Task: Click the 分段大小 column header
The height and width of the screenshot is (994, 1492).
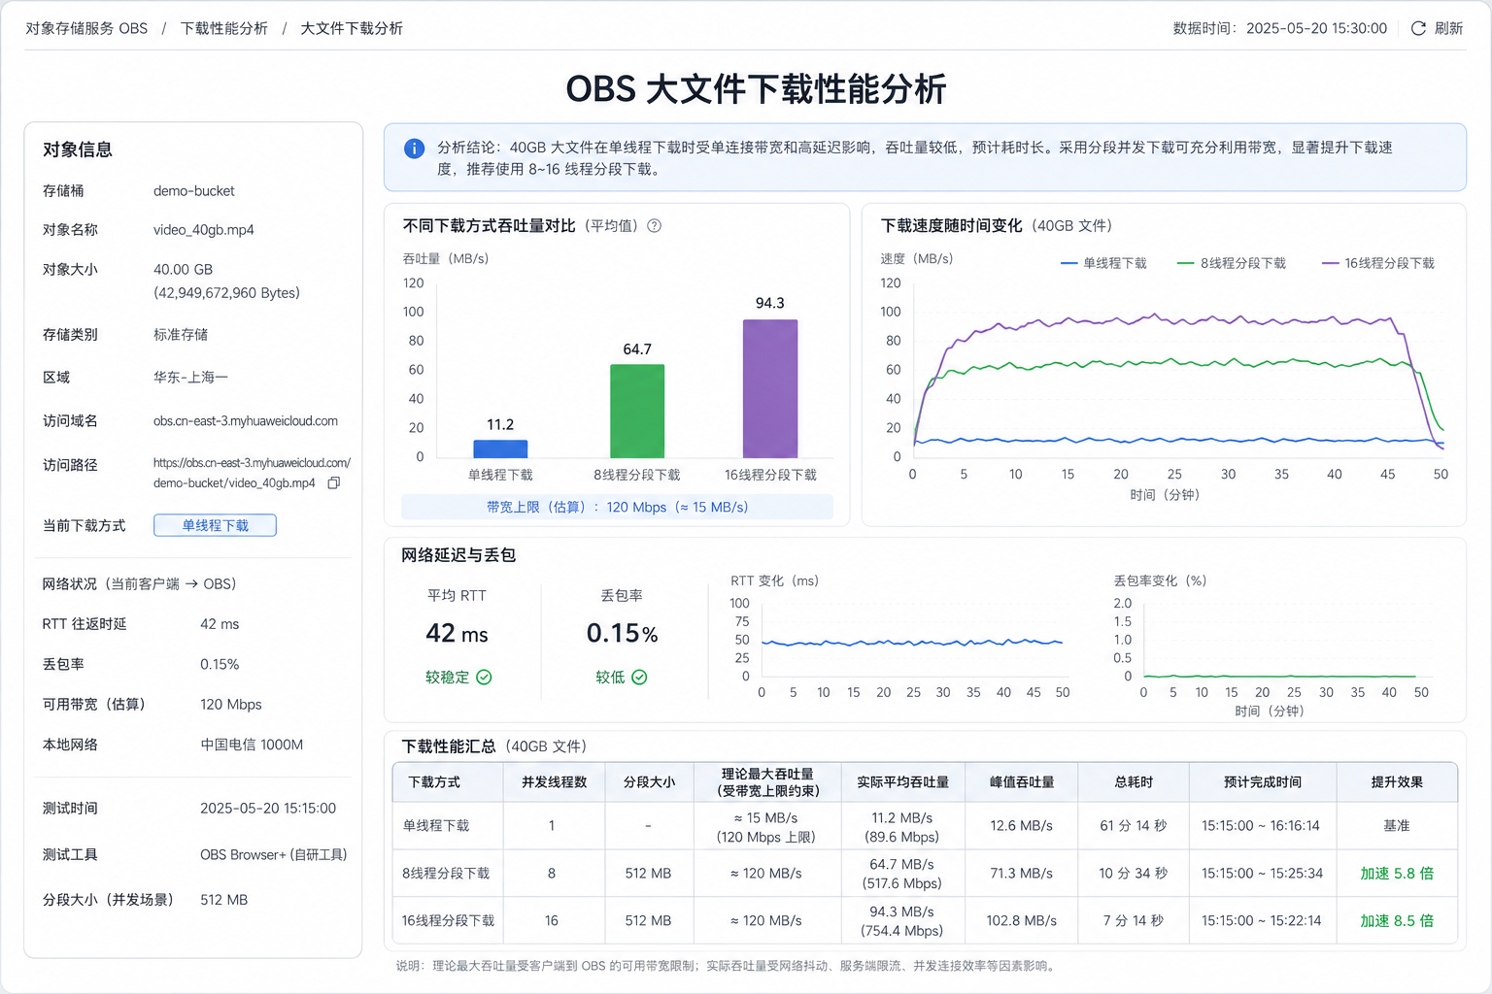Action: [x=649, y=781]
